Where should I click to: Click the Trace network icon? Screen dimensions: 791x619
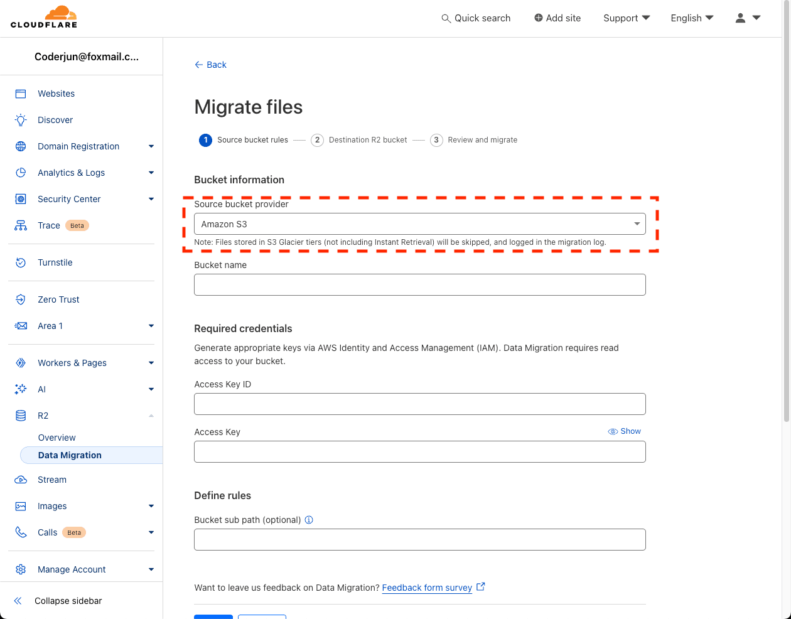click(x=21, y=225)
